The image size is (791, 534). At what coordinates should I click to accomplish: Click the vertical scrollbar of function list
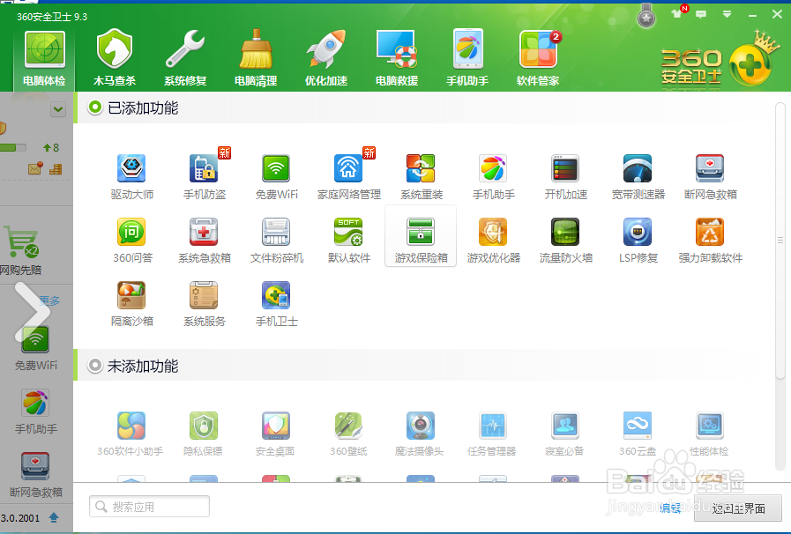[x=780, y=241]
